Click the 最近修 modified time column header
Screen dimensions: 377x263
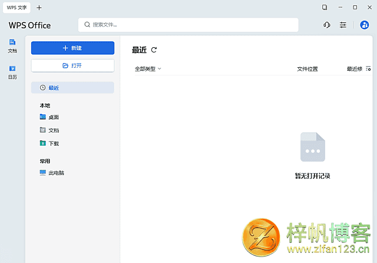click(x=355, y=69)
